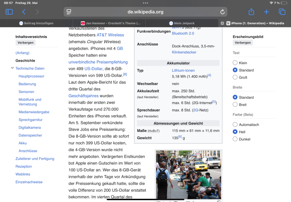Jump to Akku subsection
Viewport: 291px width, 202px height.
click(x=23, y=143)
